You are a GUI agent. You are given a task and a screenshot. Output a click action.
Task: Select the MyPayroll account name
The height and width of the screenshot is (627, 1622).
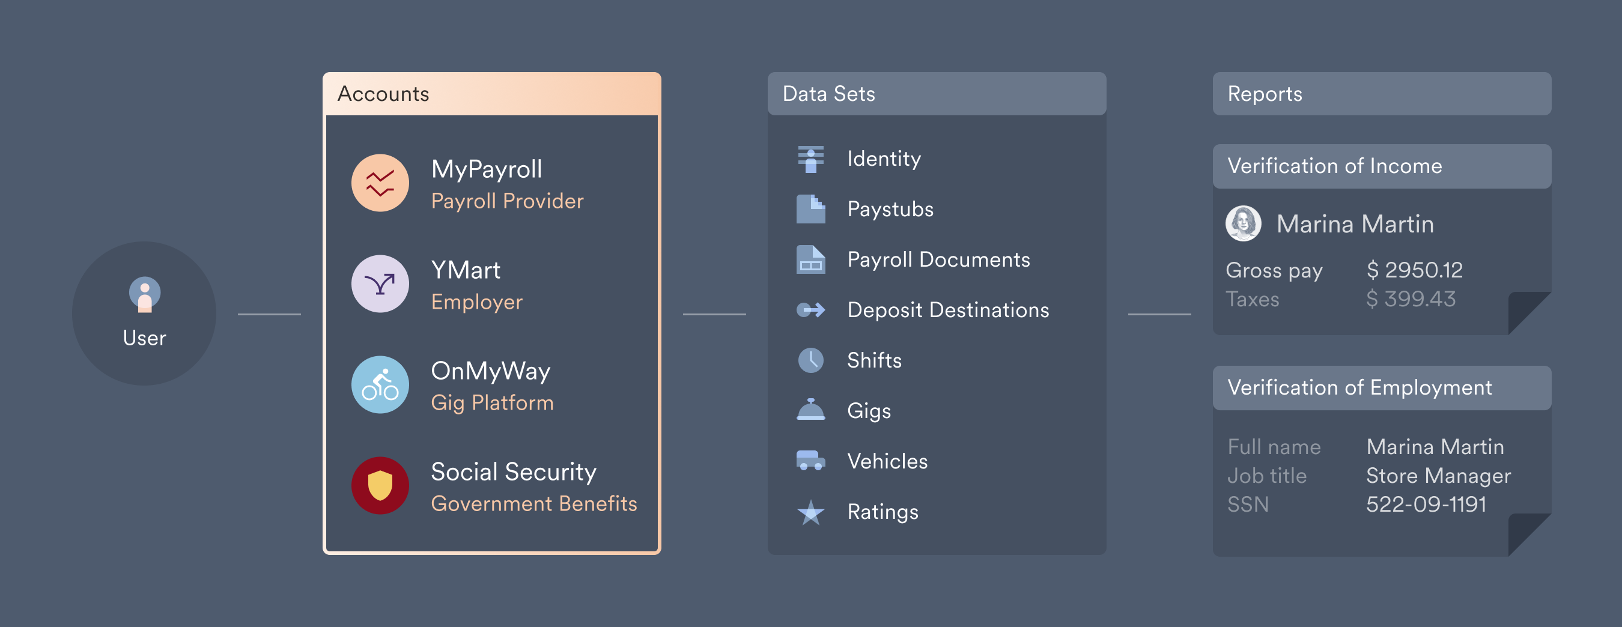coord(487,169)
